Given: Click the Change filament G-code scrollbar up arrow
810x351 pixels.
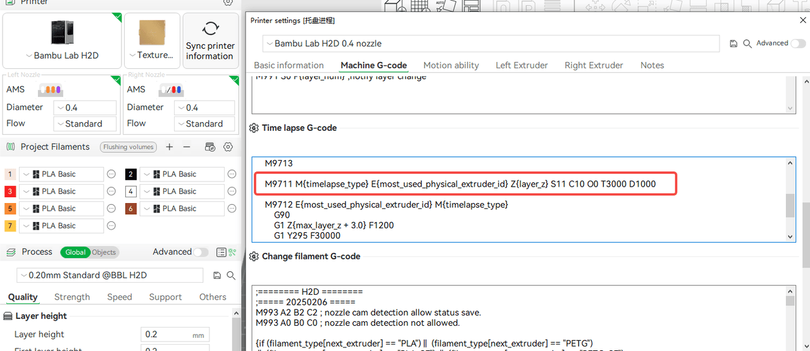Looking at the screenshot, I should (790, 291).
